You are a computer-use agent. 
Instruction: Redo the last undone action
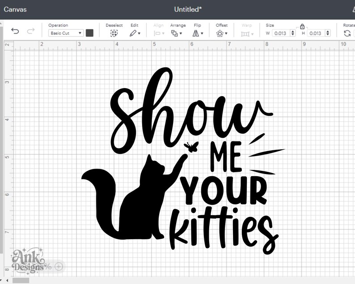click(31, 31)
